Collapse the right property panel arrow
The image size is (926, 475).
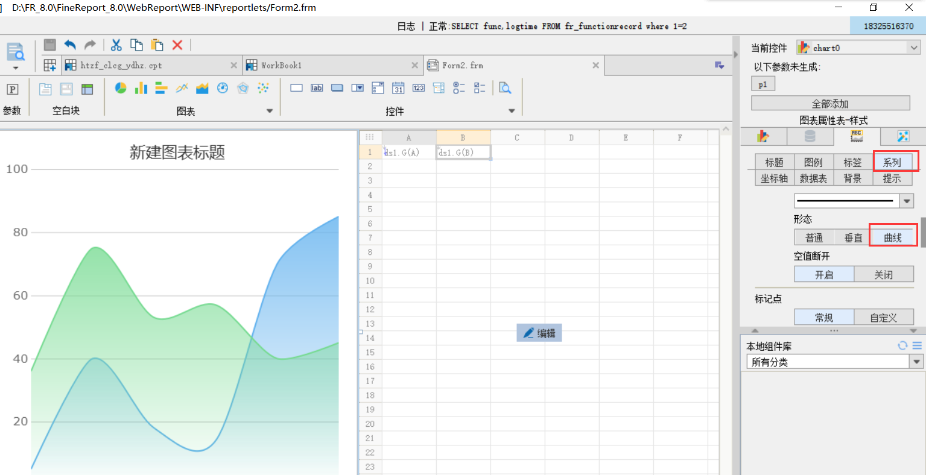coord(735,54)
